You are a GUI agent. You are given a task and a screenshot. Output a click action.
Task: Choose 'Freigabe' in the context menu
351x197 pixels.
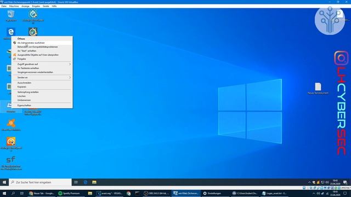[42, 59]
